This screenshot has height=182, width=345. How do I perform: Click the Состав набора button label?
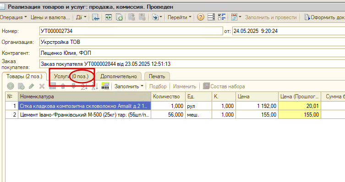click(228, 86)
